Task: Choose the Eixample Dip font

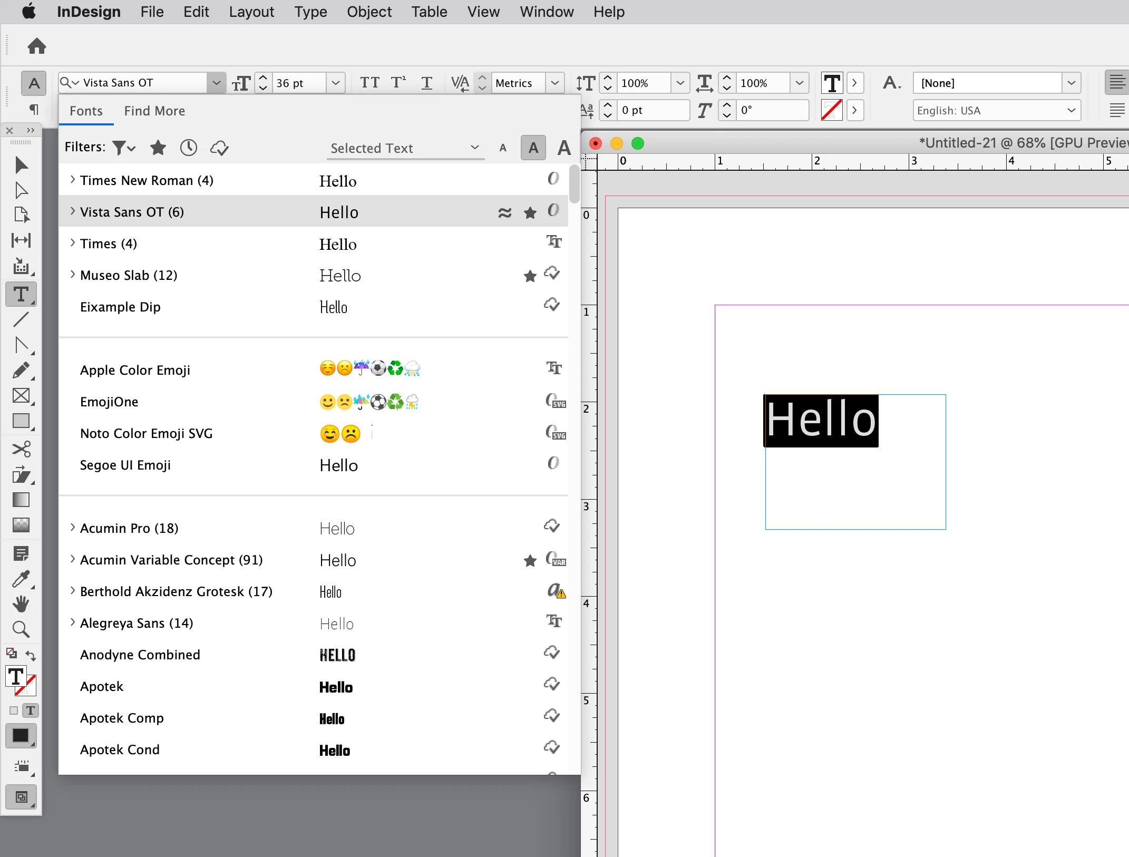Action: click(x=120, y=307)
